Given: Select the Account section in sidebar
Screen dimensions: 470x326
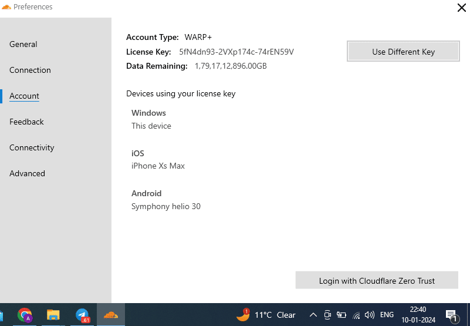Looking at the screenshot, I should [x=24, y=96].
